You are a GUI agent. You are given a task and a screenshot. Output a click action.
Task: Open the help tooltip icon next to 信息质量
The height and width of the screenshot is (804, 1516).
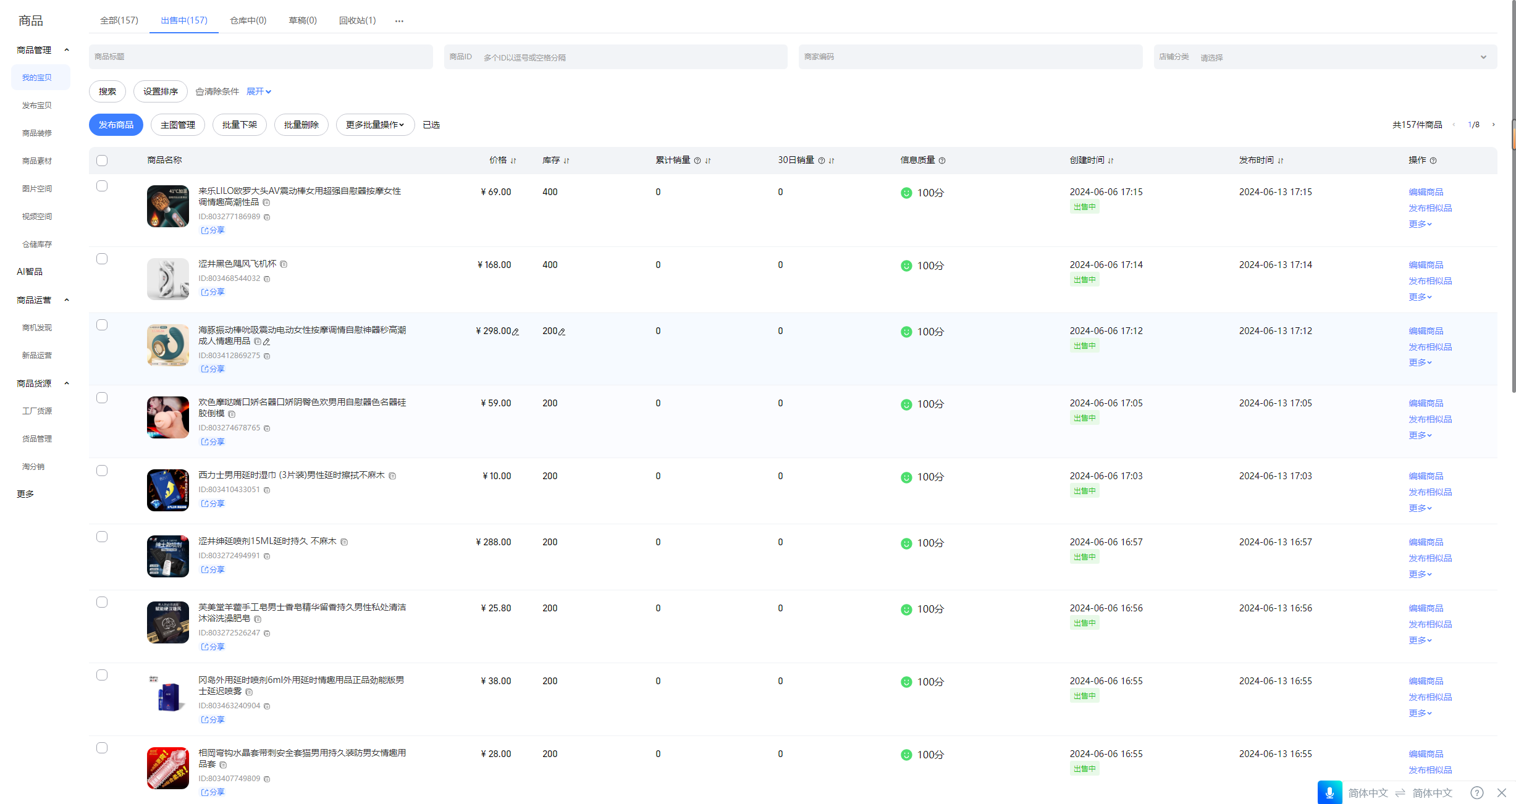tap(942, 161)
